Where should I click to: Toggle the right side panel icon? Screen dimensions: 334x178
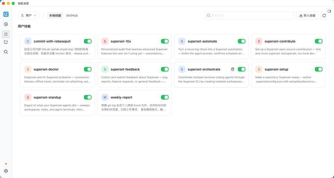(x=329, y=11)
